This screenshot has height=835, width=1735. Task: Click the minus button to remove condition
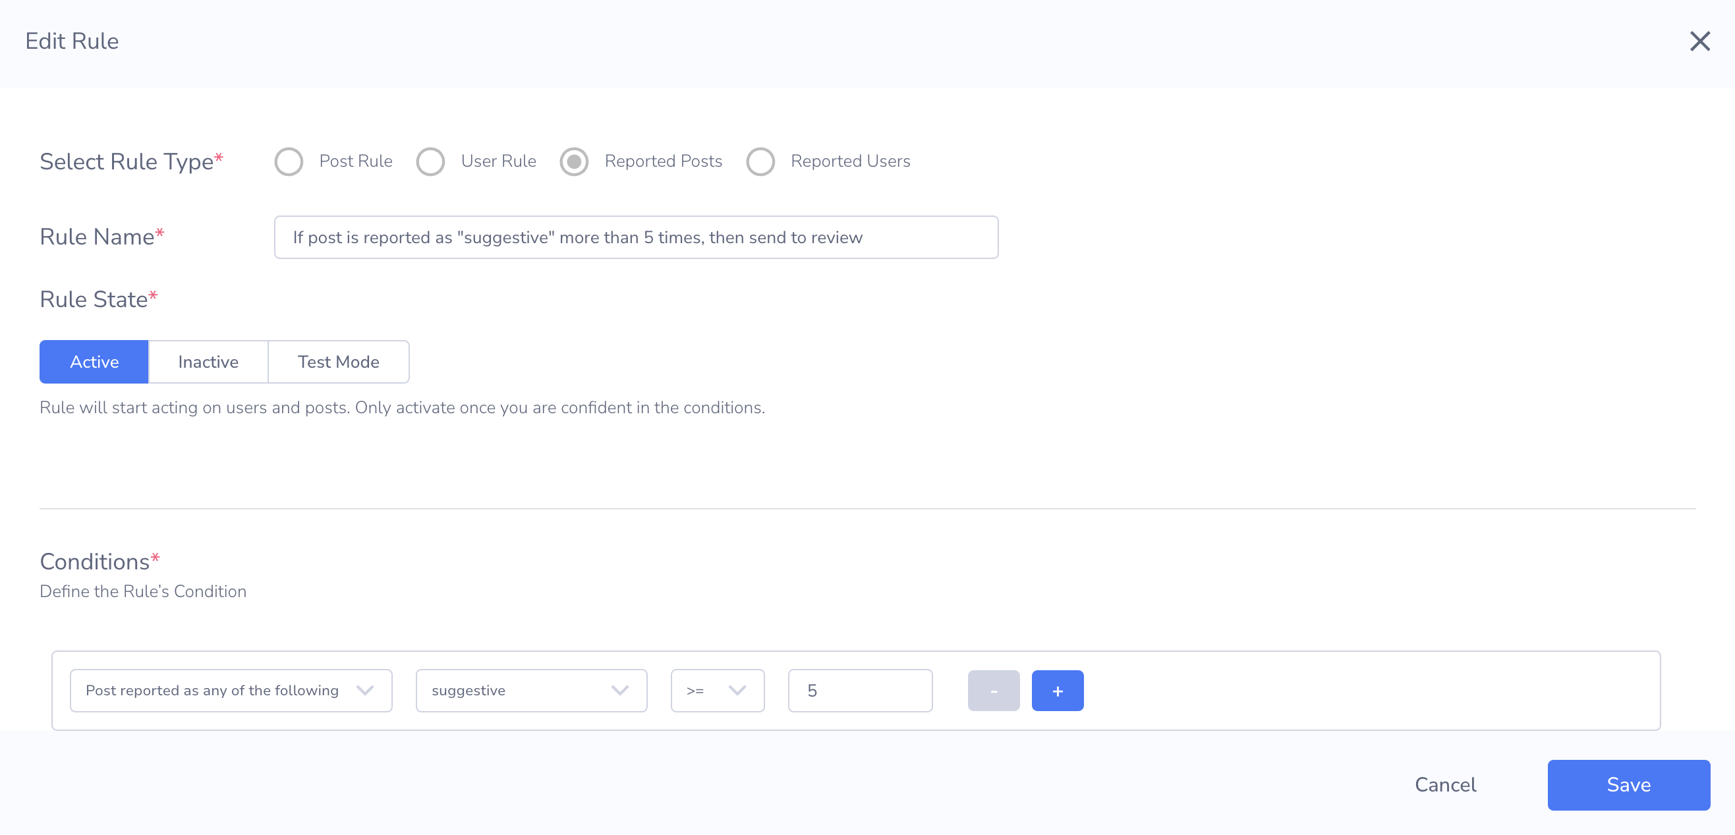click(x=993, y=690)
